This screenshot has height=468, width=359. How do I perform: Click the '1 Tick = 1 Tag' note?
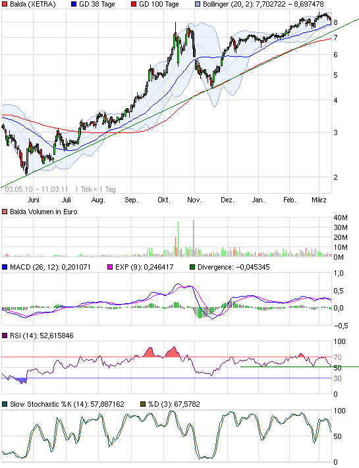point(95,189)
